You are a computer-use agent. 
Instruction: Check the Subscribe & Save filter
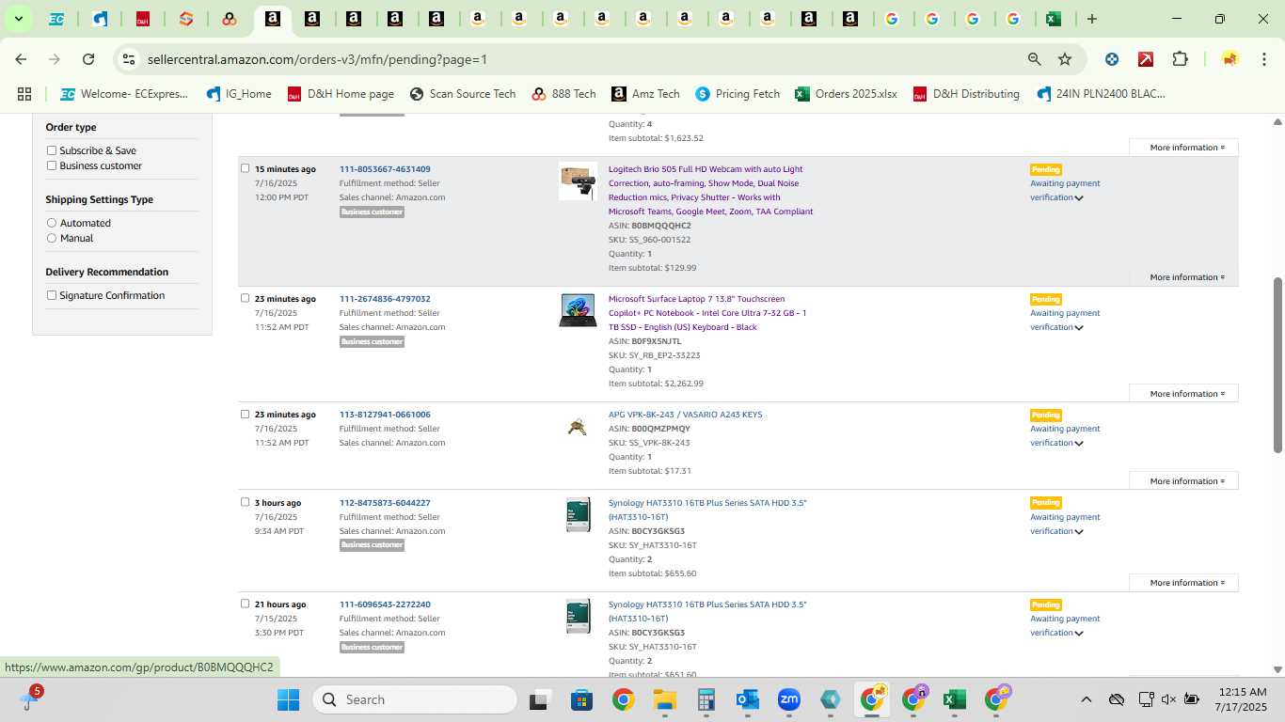(x=52, y=150)
